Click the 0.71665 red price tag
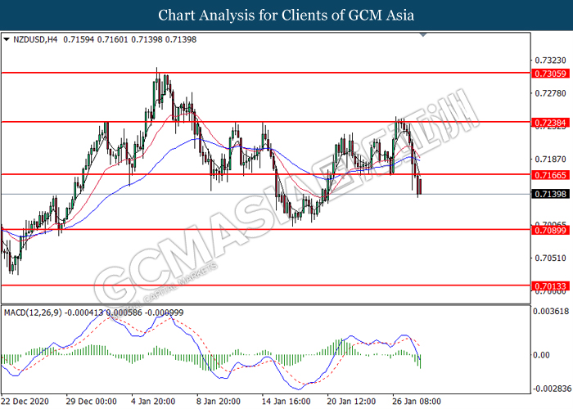573x409 pixels. 550,175
